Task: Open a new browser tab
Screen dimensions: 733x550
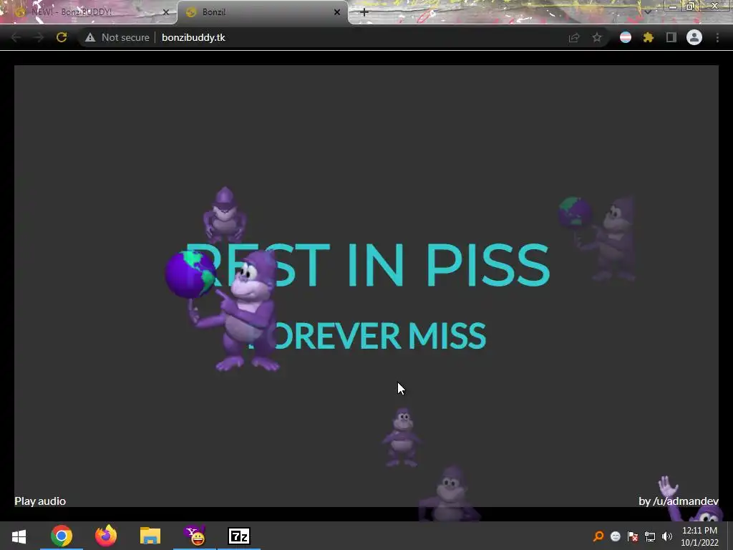Action: [x=364, y=12]
